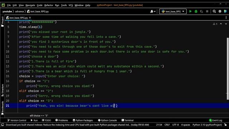This screenshot has width=229, height=129.
Task: Open the Structure tool window
Action: 3,90
